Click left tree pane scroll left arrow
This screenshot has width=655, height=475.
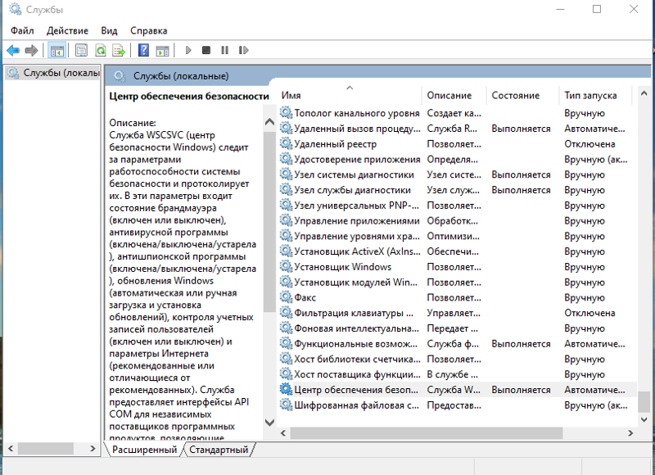coord(11,448)
